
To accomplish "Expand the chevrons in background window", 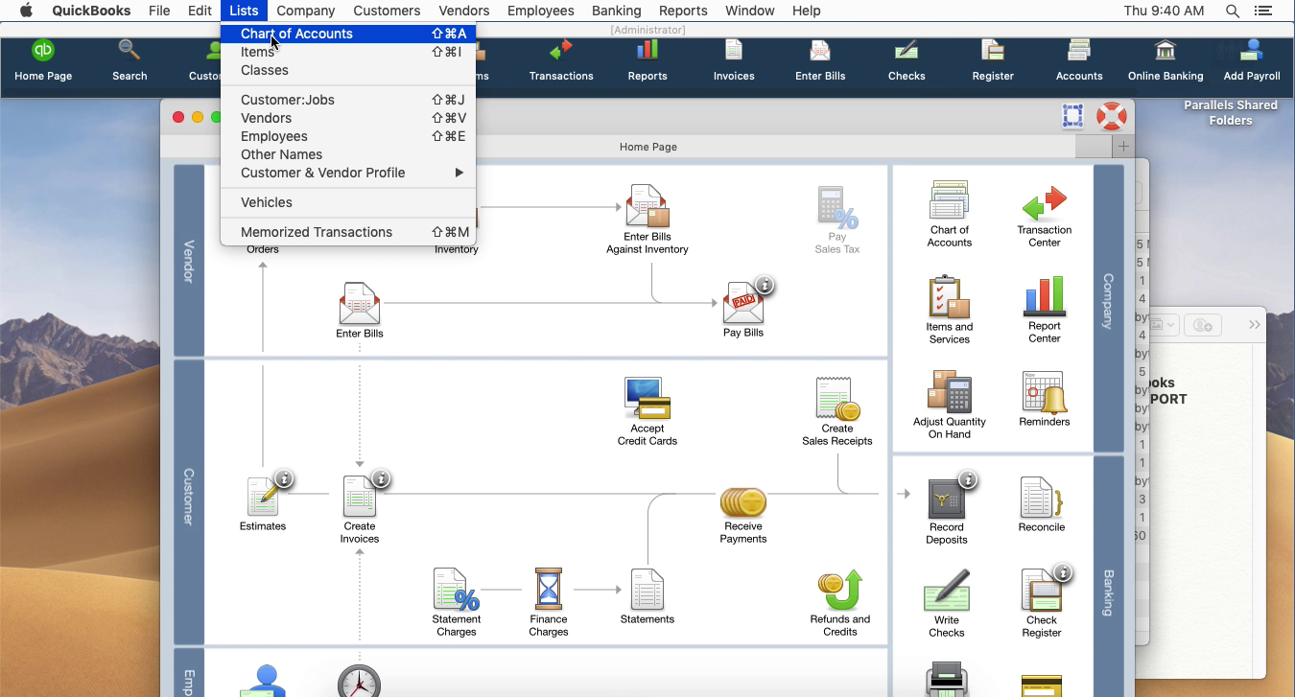I will click(x=1254, y=325).
